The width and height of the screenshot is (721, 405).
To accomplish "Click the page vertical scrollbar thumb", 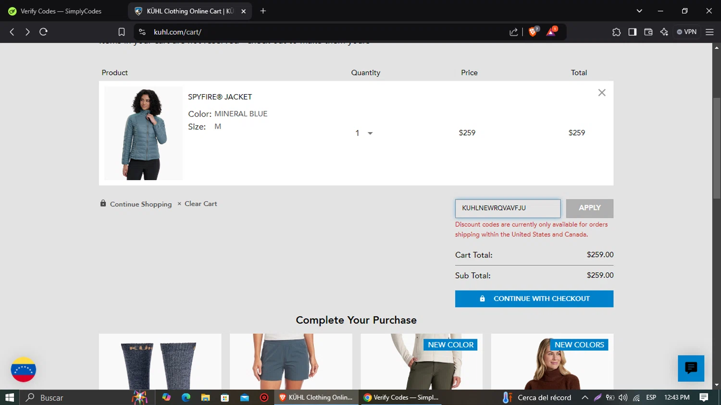I will point(717,148).
